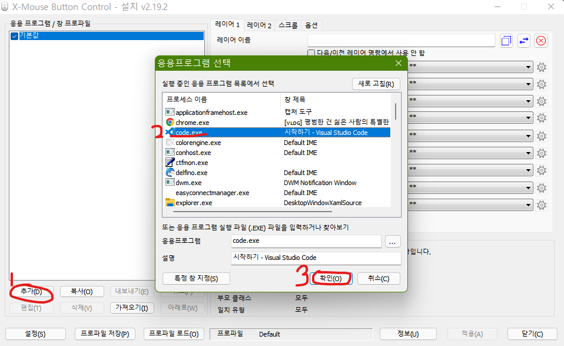Click the conhost.exe process icon
The height and width of the screenshot is (346, 564).
[x=170, y=153]
